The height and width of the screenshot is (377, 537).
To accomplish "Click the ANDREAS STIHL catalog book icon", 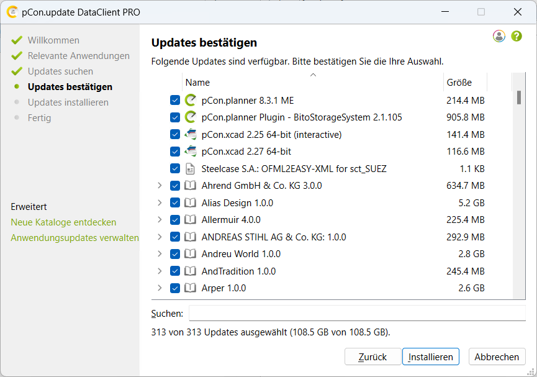I will coord(190,237).
